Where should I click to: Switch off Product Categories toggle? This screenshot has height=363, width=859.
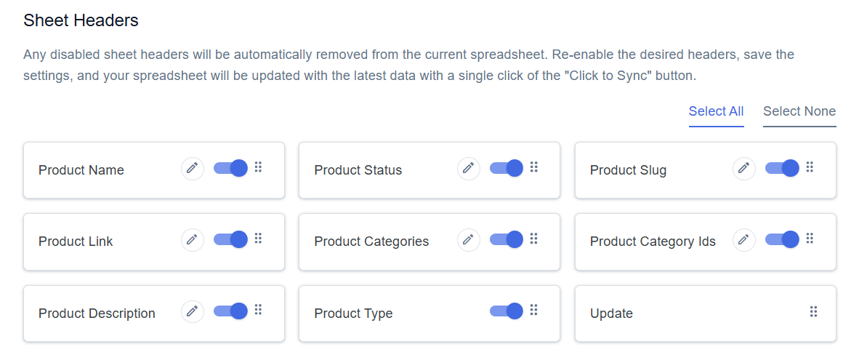coord(507,239)
